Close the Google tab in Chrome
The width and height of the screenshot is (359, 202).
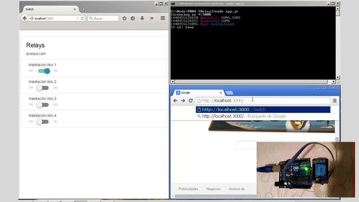(x=220, y=93)
